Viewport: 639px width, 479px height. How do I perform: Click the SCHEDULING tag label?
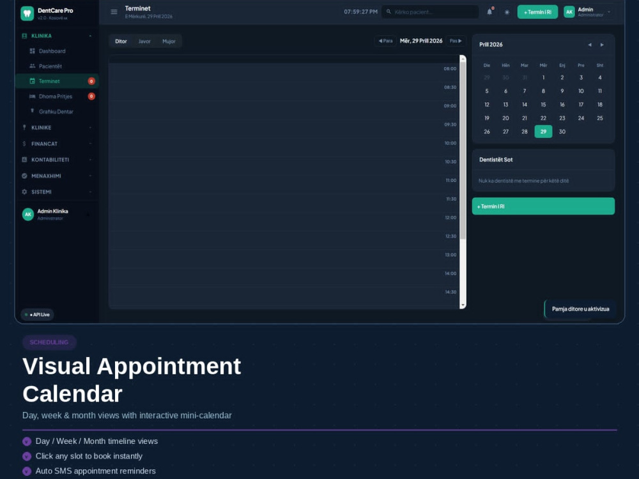49,342
